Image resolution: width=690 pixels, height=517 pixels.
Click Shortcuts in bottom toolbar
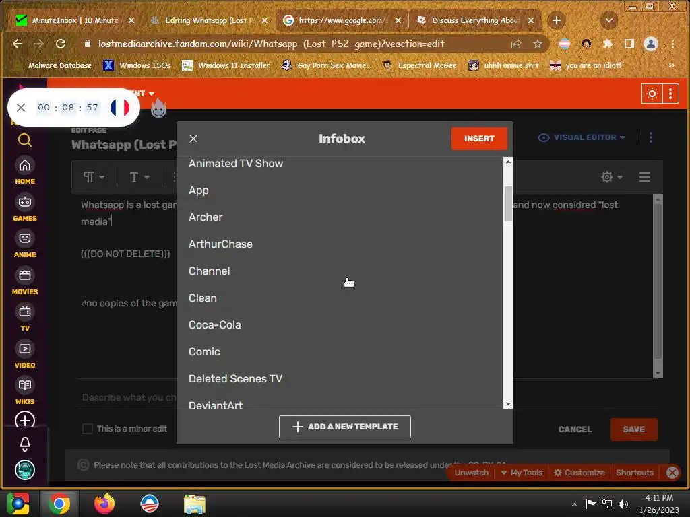[x=634, y=473]
